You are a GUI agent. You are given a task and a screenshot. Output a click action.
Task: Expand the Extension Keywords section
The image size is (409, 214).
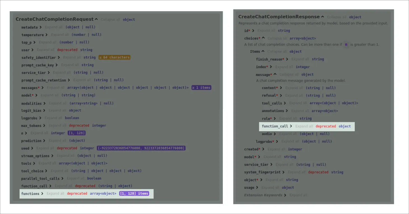285,195
